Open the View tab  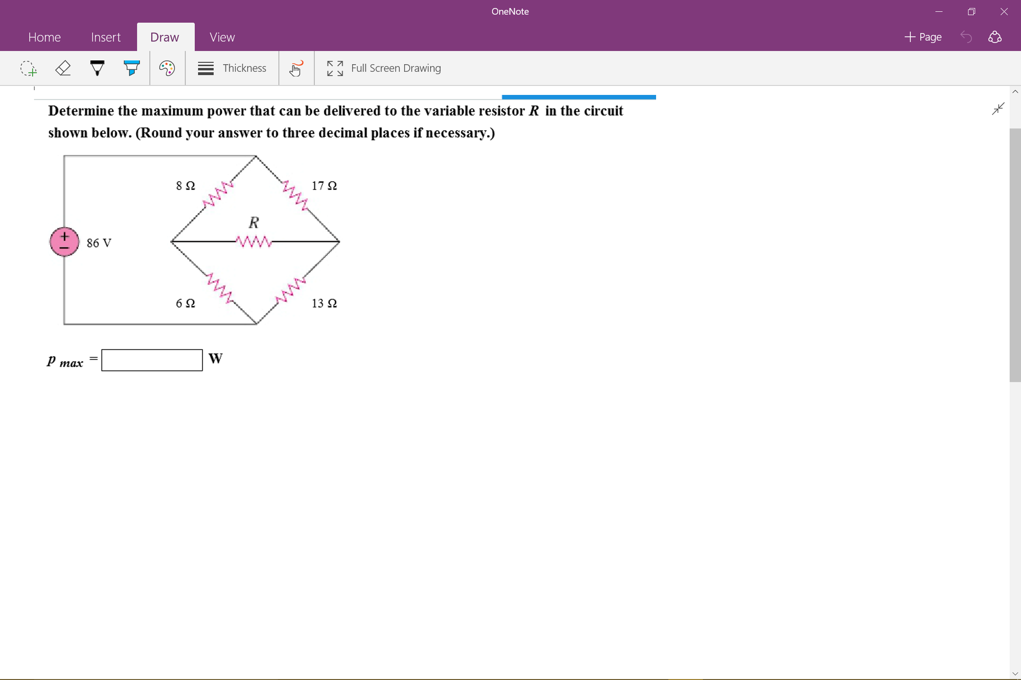221,37
